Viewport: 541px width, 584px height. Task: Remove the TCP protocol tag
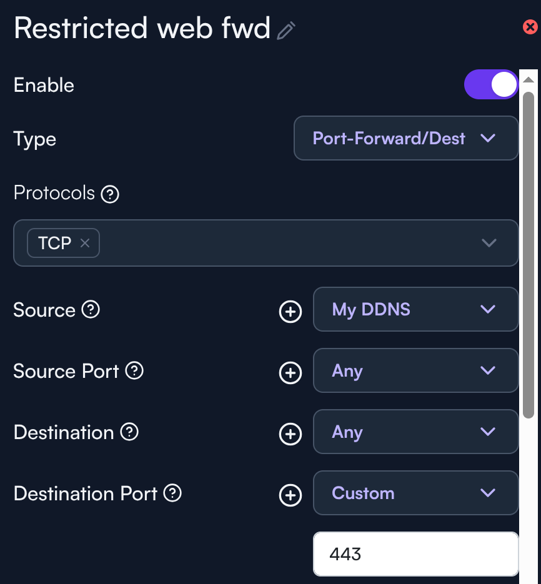tap(85, 243)
